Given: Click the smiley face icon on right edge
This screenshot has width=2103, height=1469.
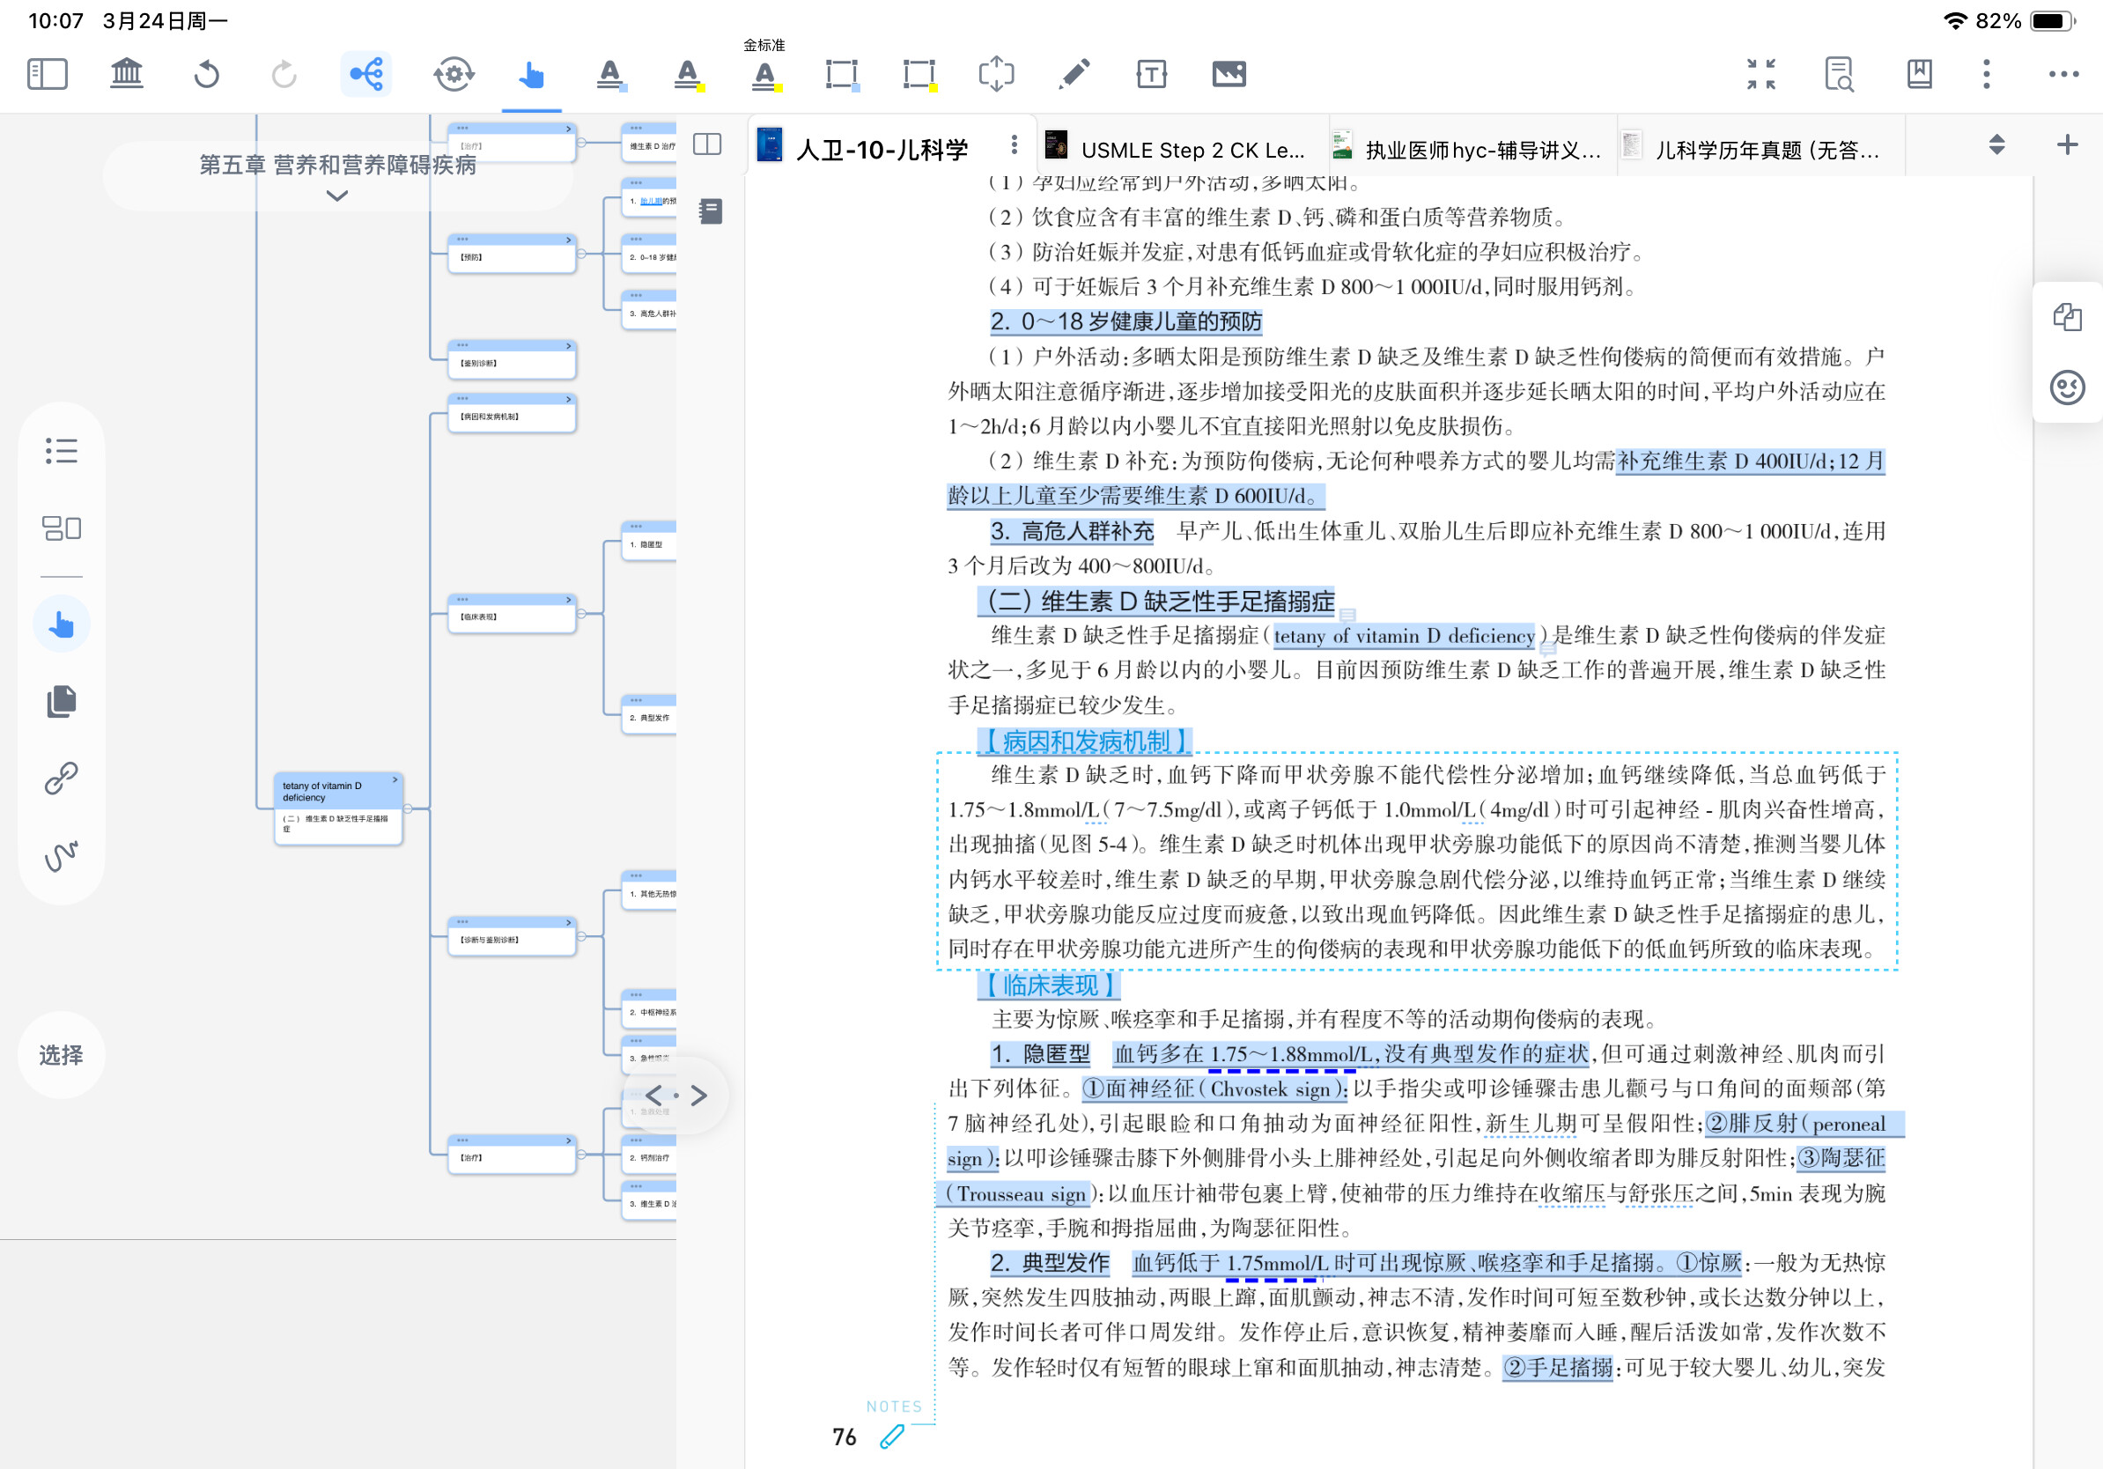Looking at the screenshot, I should (x=2066, y=388).
